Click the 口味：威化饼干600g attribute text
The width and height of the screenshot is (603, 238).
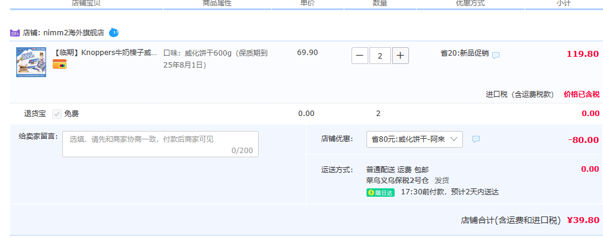[216, 59]
